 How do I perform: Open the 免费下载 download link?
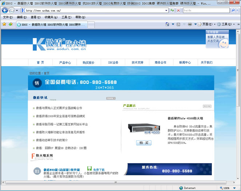[x=98, y=170]
